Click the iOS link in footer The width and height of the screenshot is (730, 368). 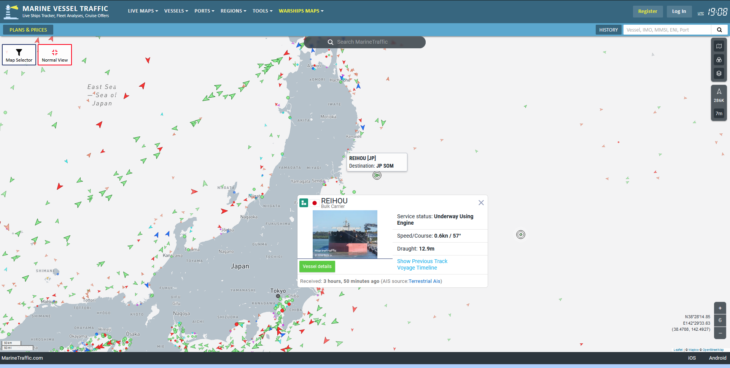[x=692, y=358]
